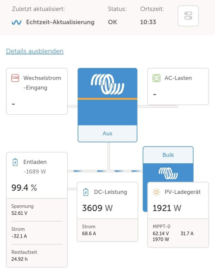Screen dimensions: 215x273
Task: Click the DC-Leistung battery icon
Action: pos(86,192)
